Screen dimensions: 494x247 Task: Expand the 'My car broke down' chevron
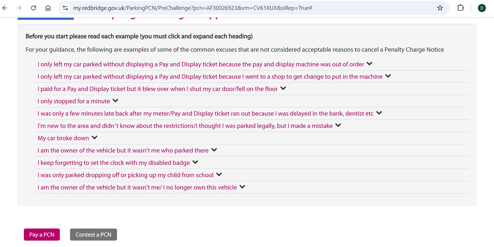tap(94, 138)
